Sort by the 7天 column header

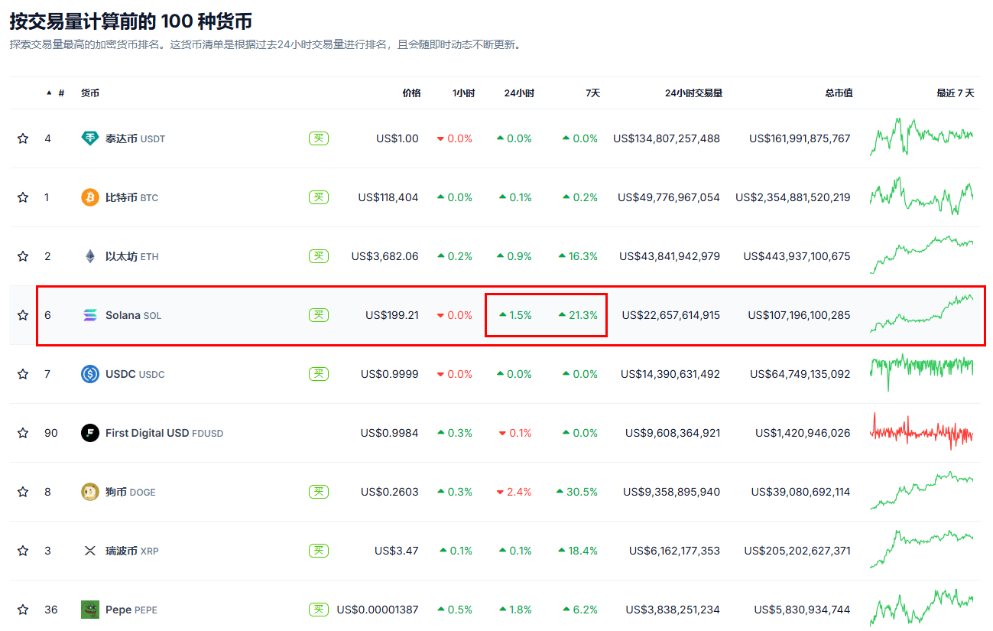pos(592,93)
